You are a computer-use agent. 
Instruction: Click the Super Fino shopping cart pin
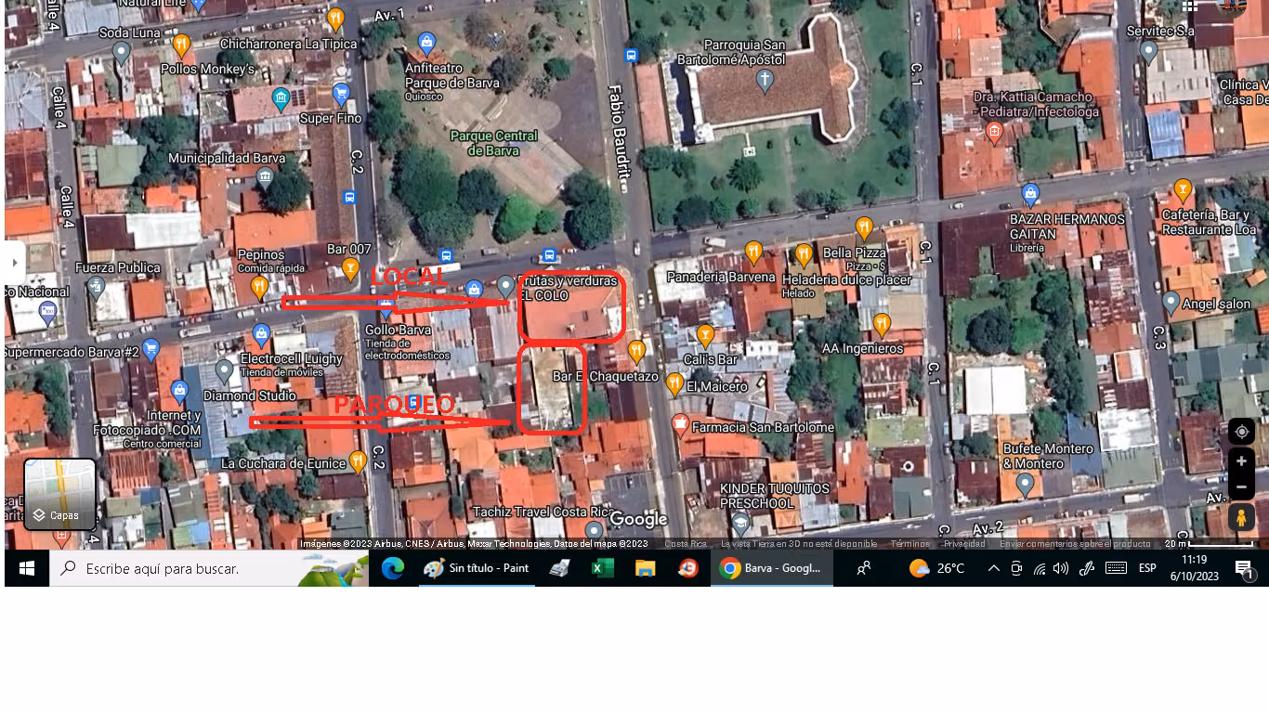coord(341,93)
